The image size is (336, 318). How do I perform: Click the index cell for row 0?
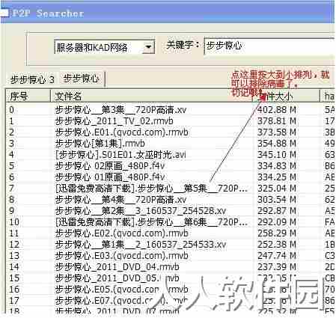pyautogui.click(x=11, y=110)
